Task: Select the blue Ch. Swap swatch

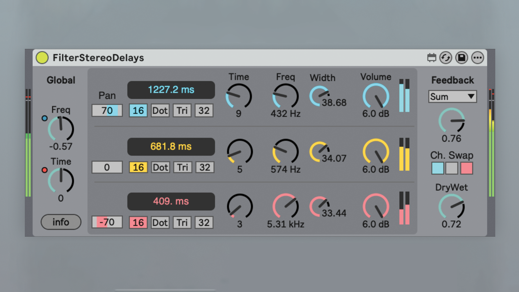Action: [437, 168]
